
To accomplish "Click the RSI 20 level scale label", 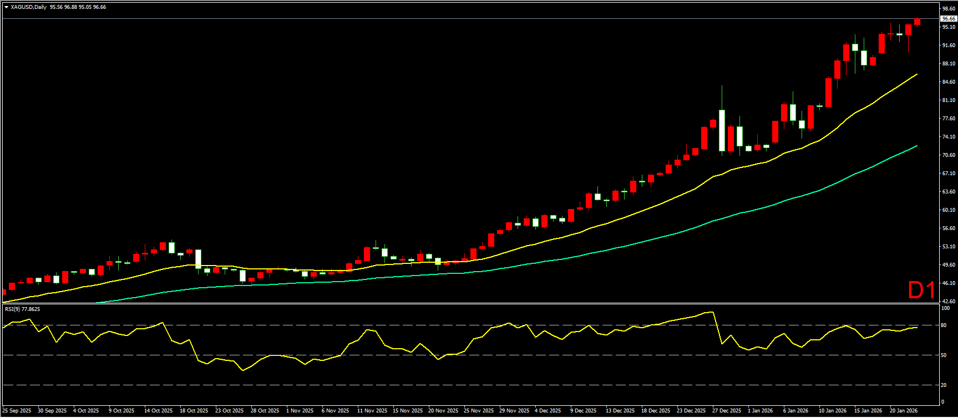I will (944, 385).
